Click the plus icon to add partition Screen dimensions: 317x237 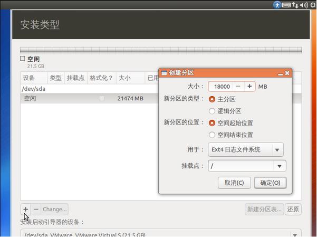tap(26, 209)
